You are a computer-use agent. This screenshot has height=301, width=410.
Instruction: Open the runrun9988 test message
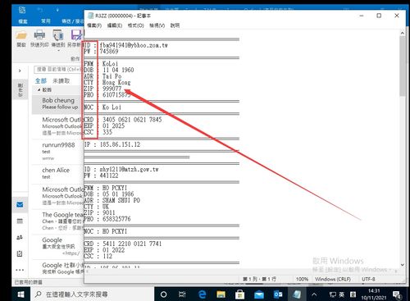tap(58, 151)
